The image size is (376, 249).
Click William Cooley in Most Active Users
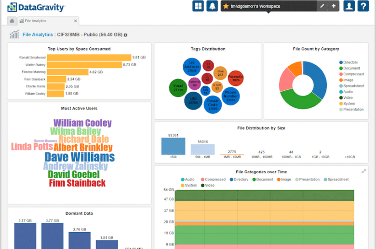pyautogui.click(x=82, y=123)
